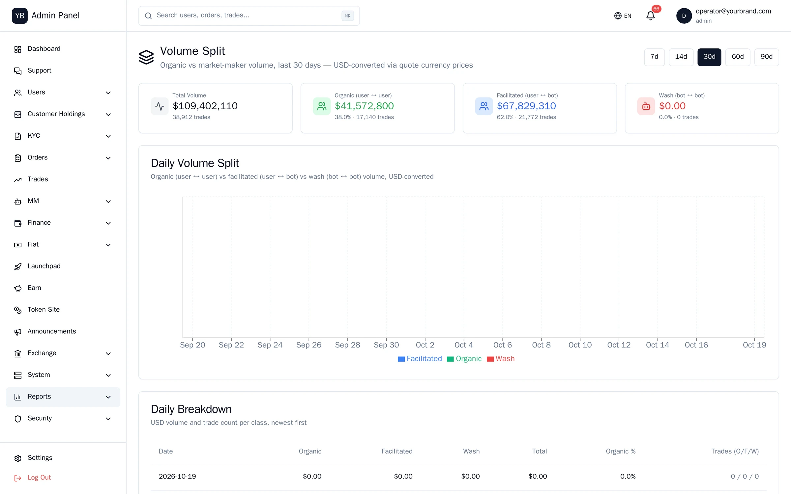Click the 2026-10-19 date row
The height and width of the screenshot is (494, 791).
coord(458,477)
